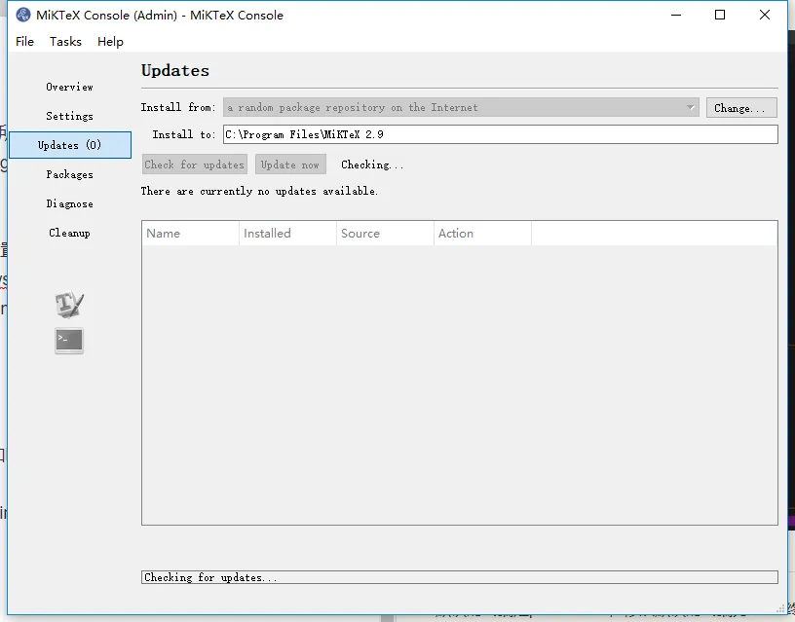Click the Install to path field
Image resolution: width=795 pixels, height=622 pixels.
(x=501, y=134)
